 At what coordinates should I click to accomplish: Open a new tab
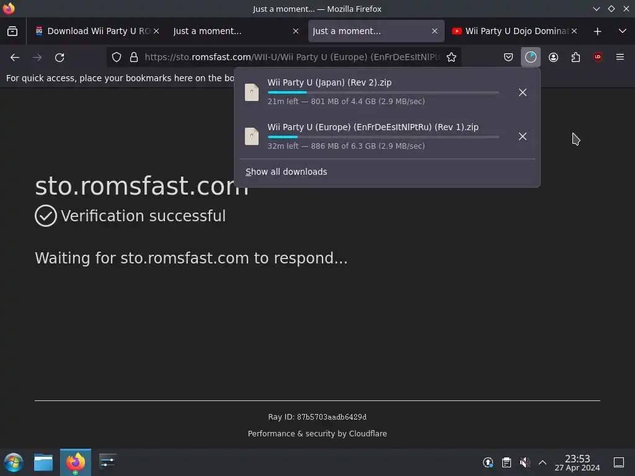597,31
